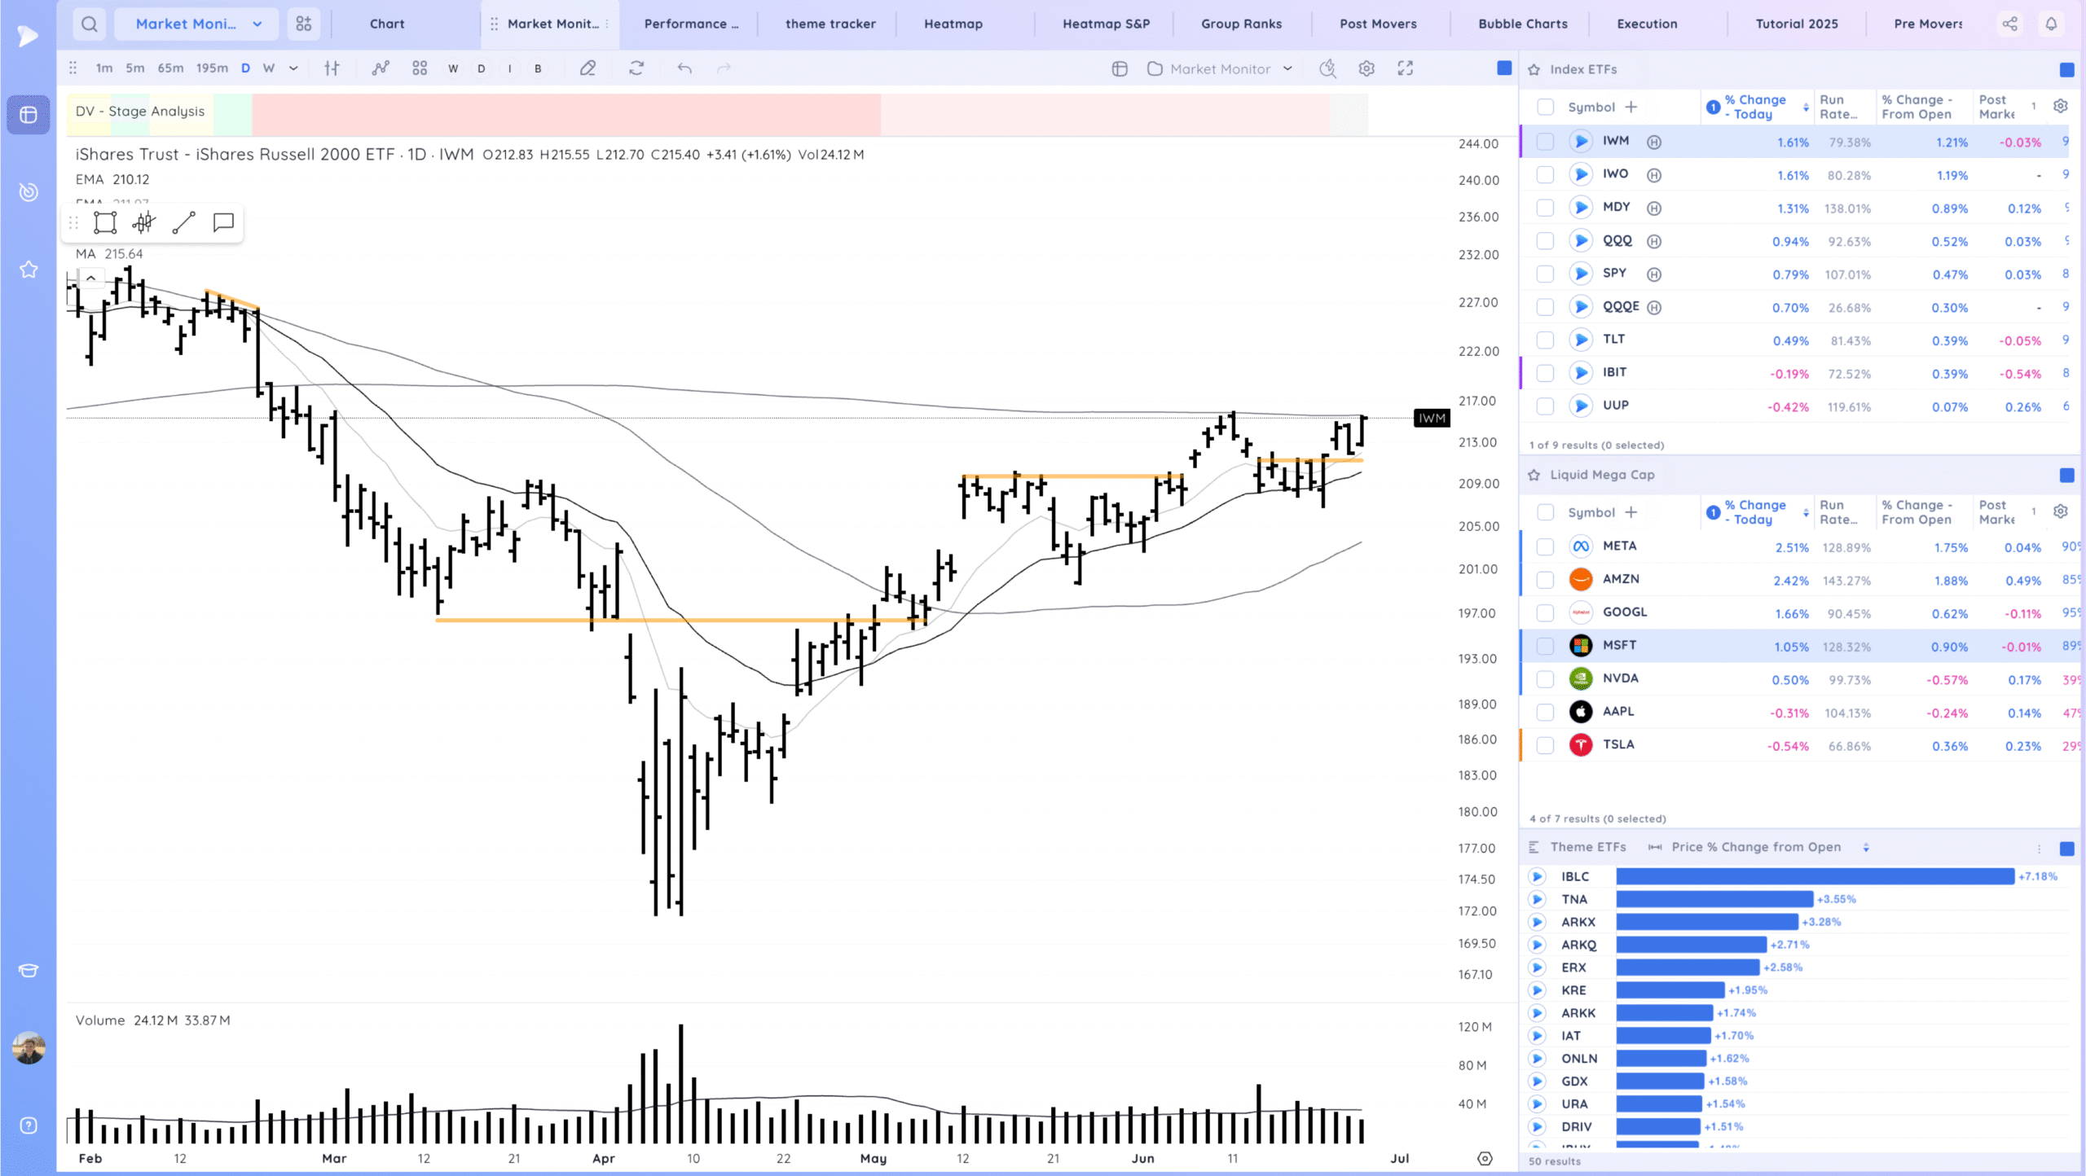Click the refresh chart icon
The image size is (2086, 1176).
pyautogui.click(x=636, y=68)
